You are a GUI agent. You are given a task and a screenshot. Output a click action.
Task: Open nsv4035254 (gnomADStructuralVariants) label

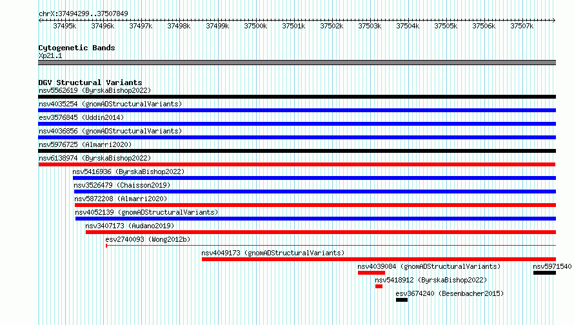point(110,104)
